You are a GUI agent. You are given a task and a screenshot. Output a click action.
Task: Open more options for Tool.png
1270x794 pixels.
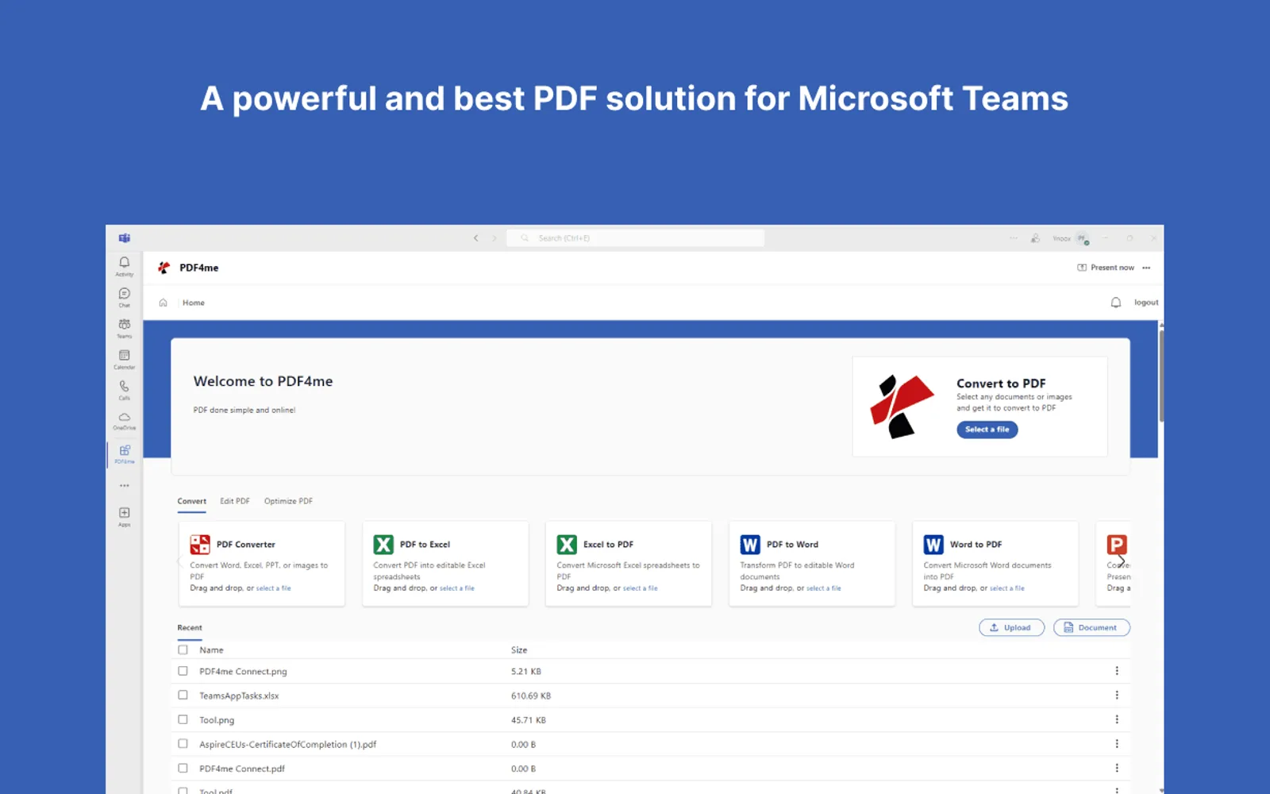click(x=1117, y=719)
